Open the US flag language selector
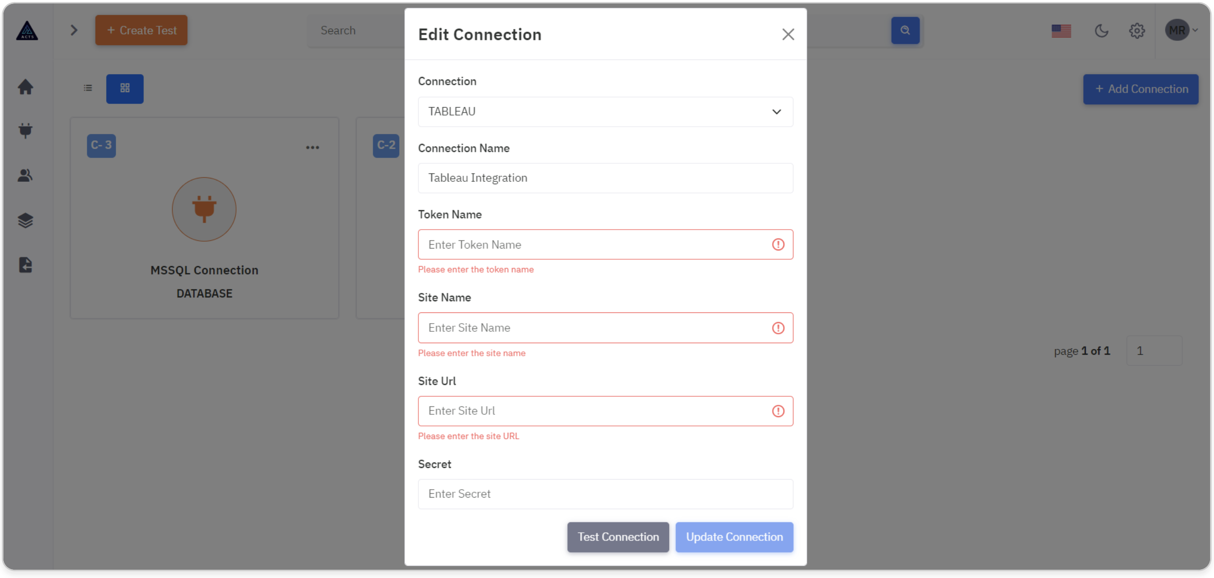 [1061, 31]
